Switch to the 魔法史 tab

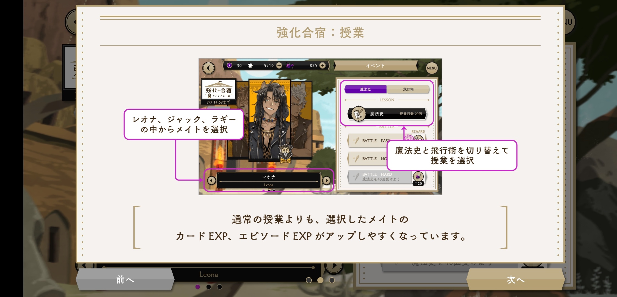click(365, 89)
